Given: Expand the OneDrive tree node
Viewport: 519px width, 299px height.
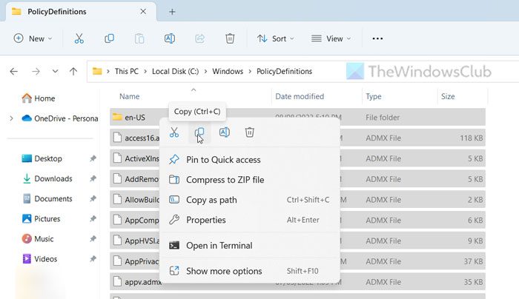Looking at the screenshot, I should 11,118.
